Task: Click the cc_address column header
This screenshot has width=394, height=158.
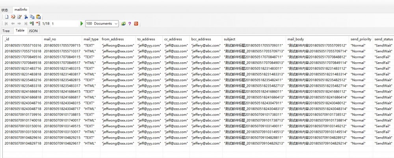Action: tap(176, 39)
